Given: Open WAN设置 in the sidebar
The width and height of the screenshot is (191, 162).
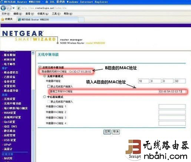Looking at the screenshot, I should 10,113.
